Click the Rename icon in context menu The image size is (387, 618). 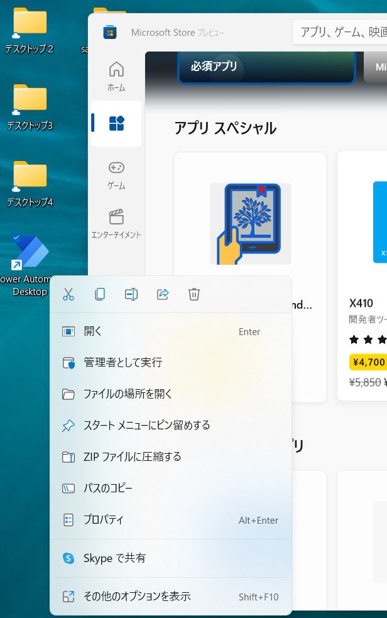[131, 294]
